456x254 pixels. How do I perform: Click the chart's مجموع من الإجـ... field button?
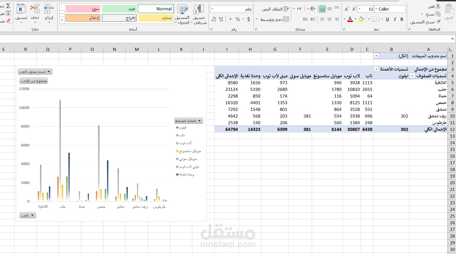tap(34, 81)
